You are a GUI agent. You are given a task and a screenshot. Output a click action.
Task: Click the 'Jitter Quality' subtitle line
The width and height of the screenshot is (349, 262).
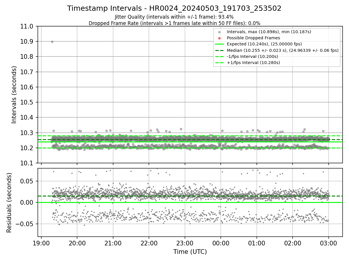pyautogui.click(x=174, y=17)
